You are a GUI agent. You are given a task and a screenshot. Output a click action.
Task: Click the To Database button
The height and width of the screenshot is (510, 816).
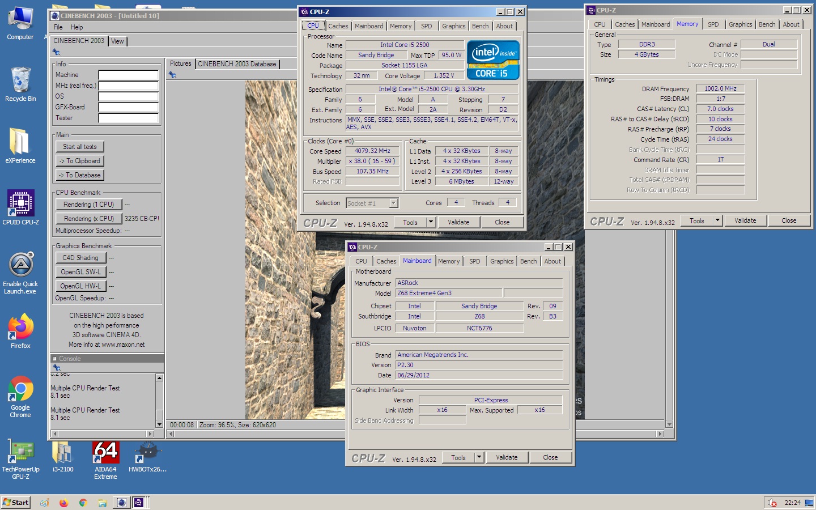pyautogui.click(x=80, y=175)
